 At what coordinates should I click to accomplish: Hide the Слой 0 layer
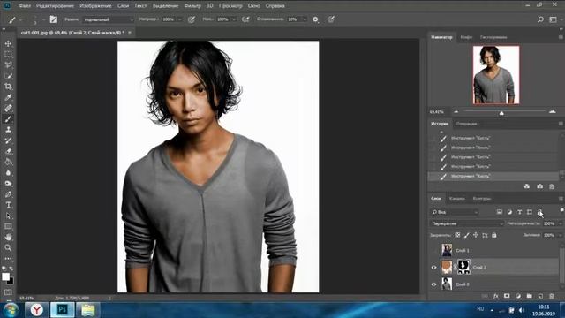[x=433, y=284]
